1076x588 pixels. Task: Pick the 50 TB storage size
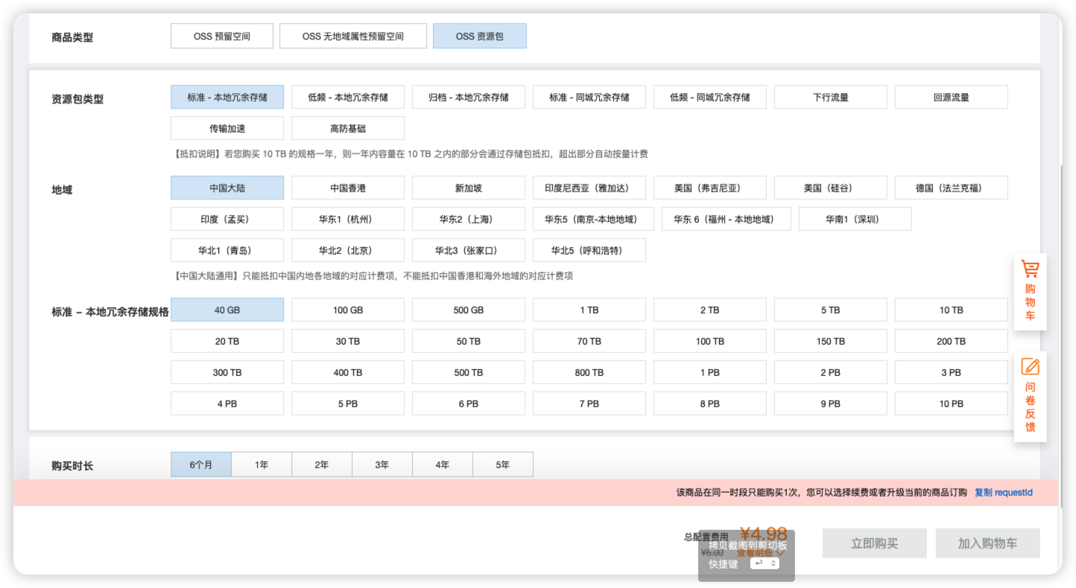[469, 341]
